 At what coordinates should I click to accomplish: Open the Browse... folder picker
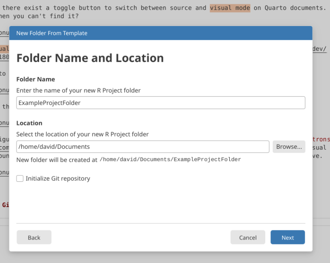pyautogui.click(x=289, y=147)
